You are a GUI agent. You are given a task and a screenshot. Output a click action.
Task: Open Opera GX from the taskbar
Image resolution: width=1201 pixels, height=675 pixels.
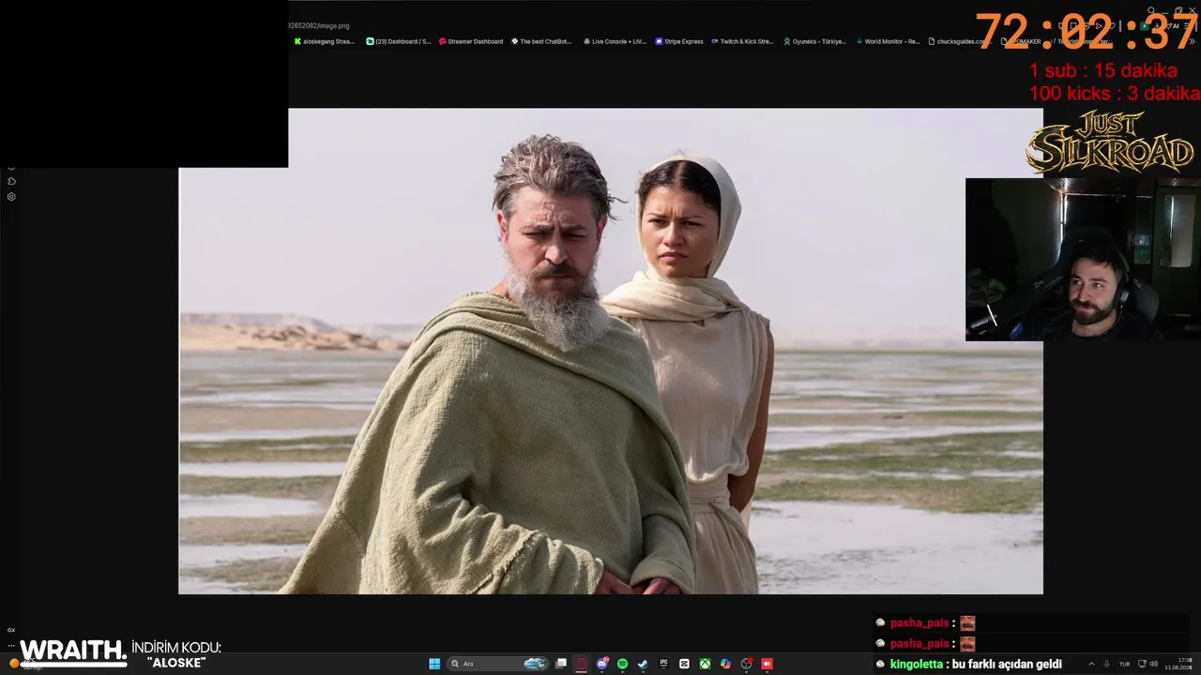pos(582,664)
